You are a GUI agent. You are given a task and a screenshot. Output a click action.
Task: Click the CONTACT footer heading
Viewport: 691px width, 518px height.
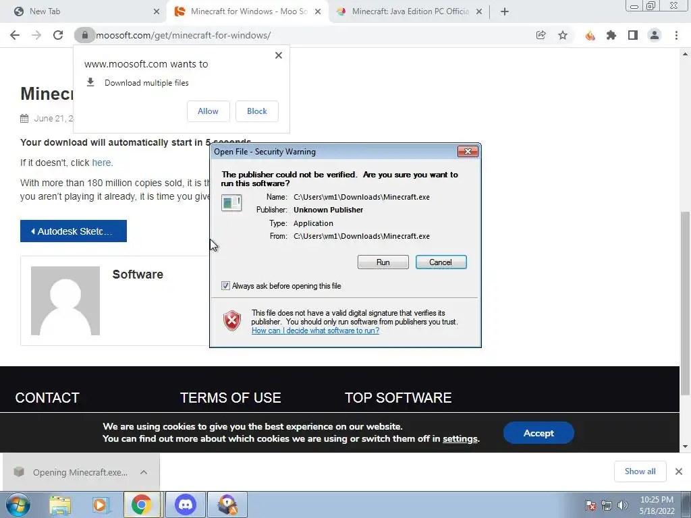(47, 398)
